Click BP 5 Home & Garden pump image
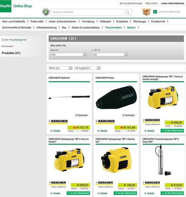Screen dimensions: 186x197 click(69, 160)
